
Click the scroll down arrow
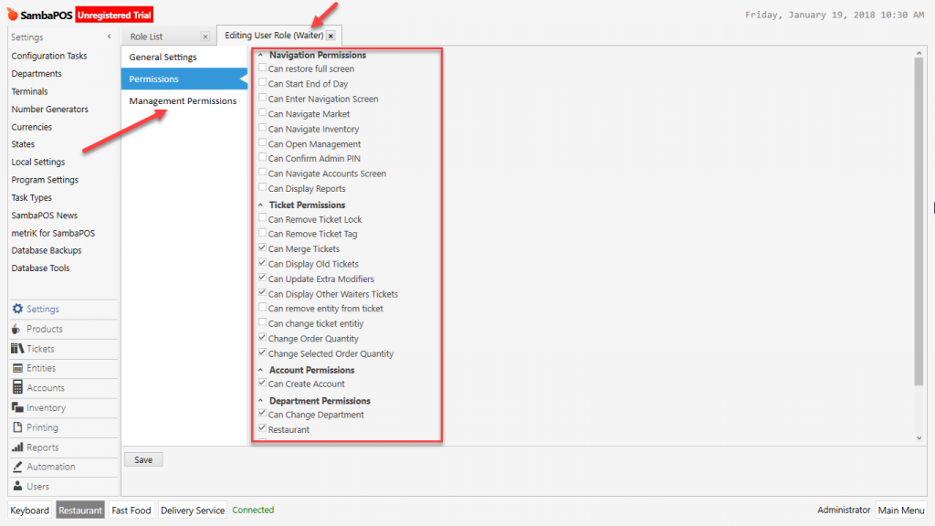coord(919,437)
